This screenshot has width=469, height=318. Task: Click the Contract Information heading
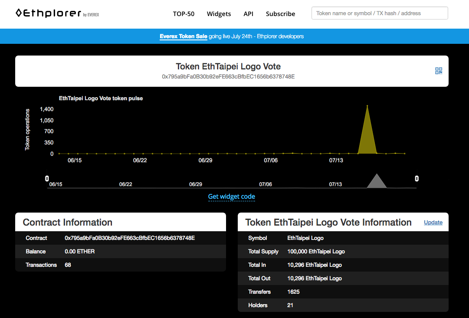[x=68, y=222]
